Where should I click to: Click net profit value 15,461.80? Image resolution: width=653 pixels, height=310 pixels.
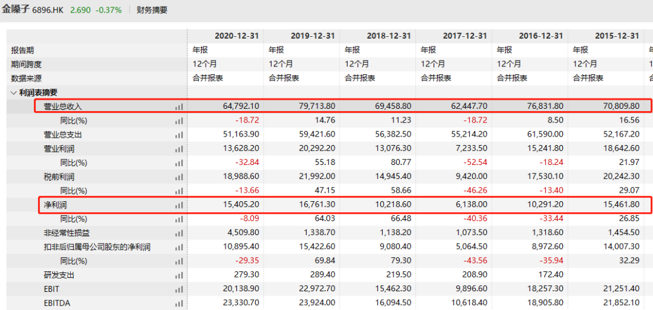pyautogui.click(x=621, y=205)
